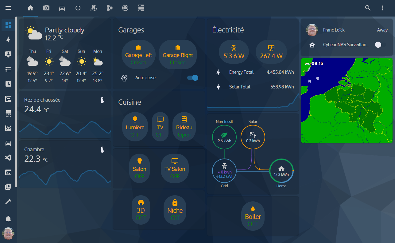Open the three-dot overflow menu
Image resolution: width=395 pixels, height=243 pixels.
382,8
